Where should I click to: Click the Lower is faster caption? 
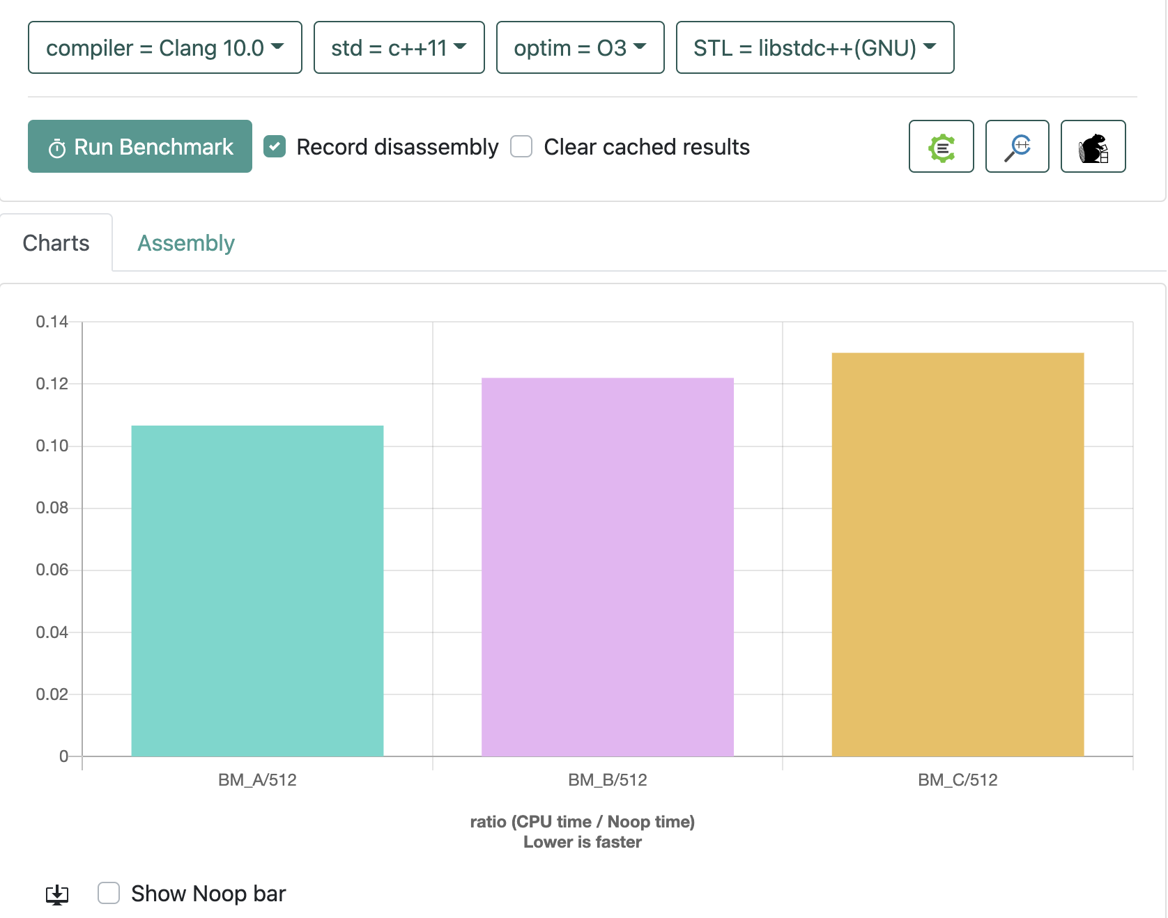pyautogui.click(x=583, y=842)
